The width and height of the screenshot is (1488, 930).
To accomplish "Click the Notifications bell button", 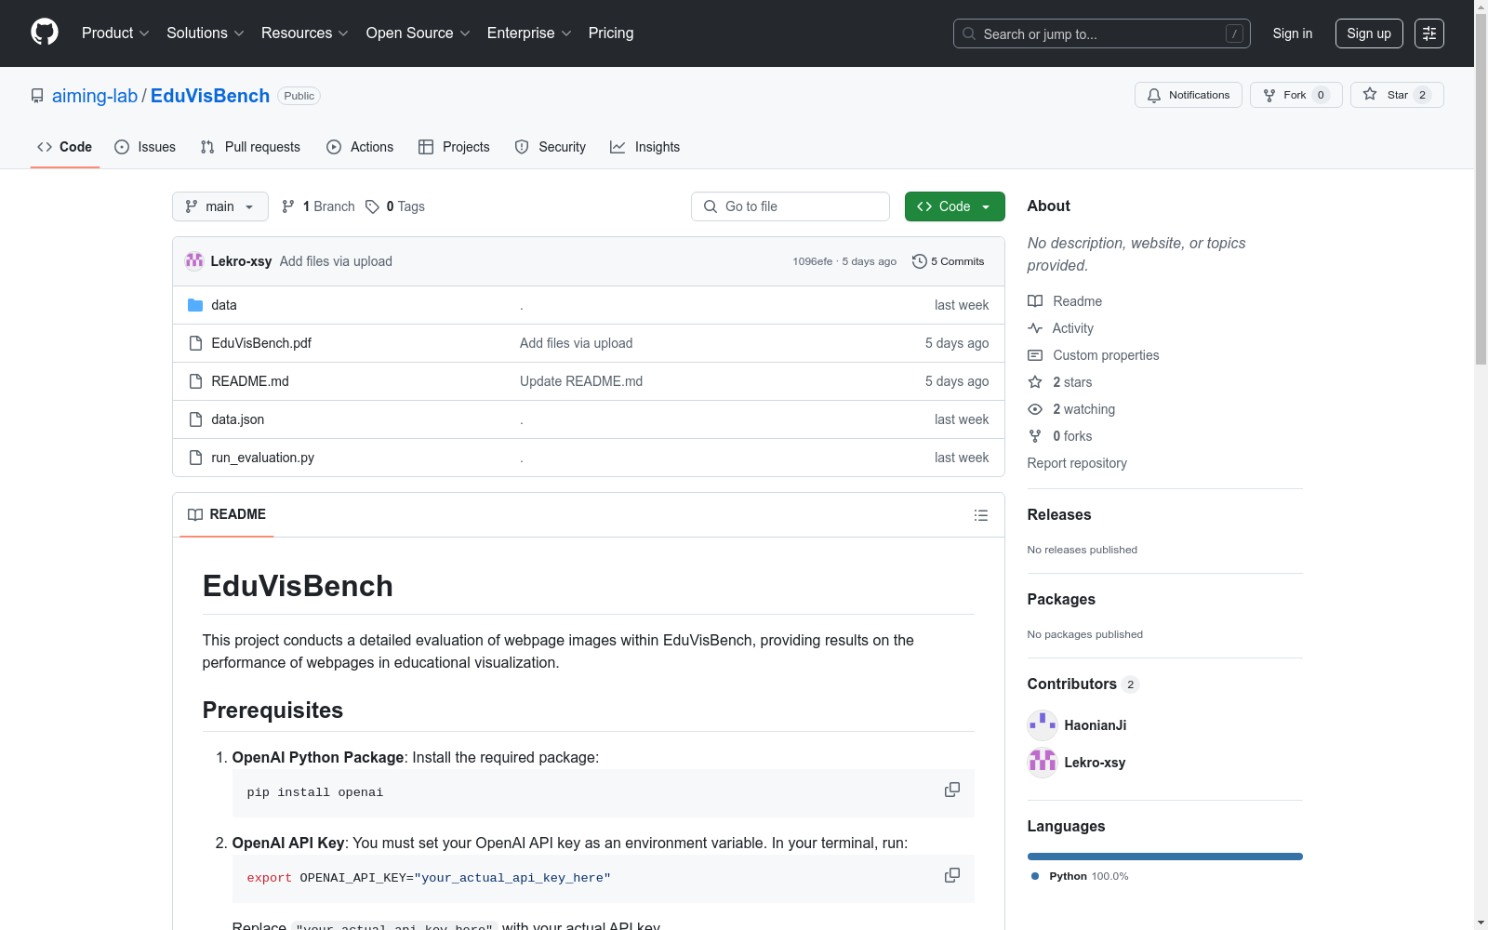I will point(1189,95).
